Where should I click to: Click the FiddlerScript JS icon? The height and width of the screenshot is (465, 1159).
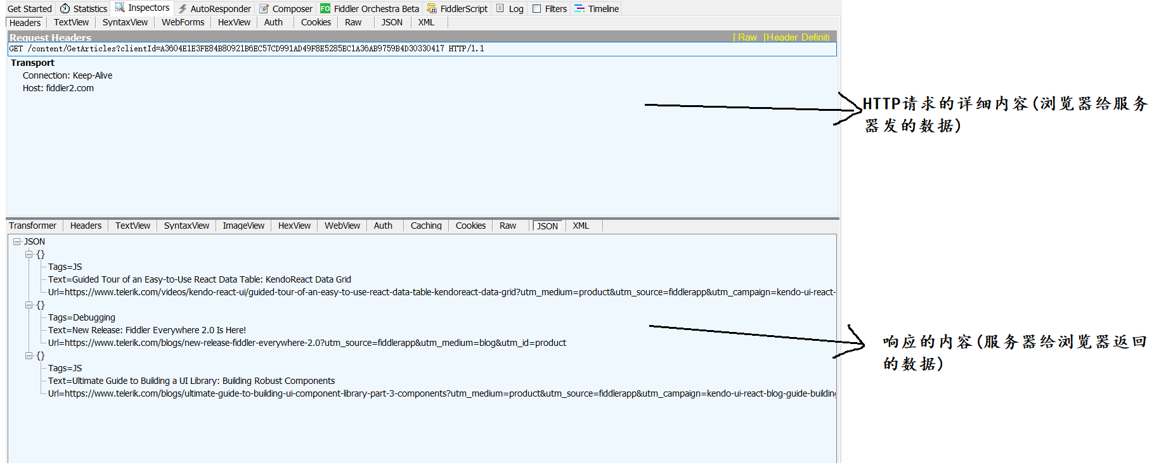(x=432, y=8)
